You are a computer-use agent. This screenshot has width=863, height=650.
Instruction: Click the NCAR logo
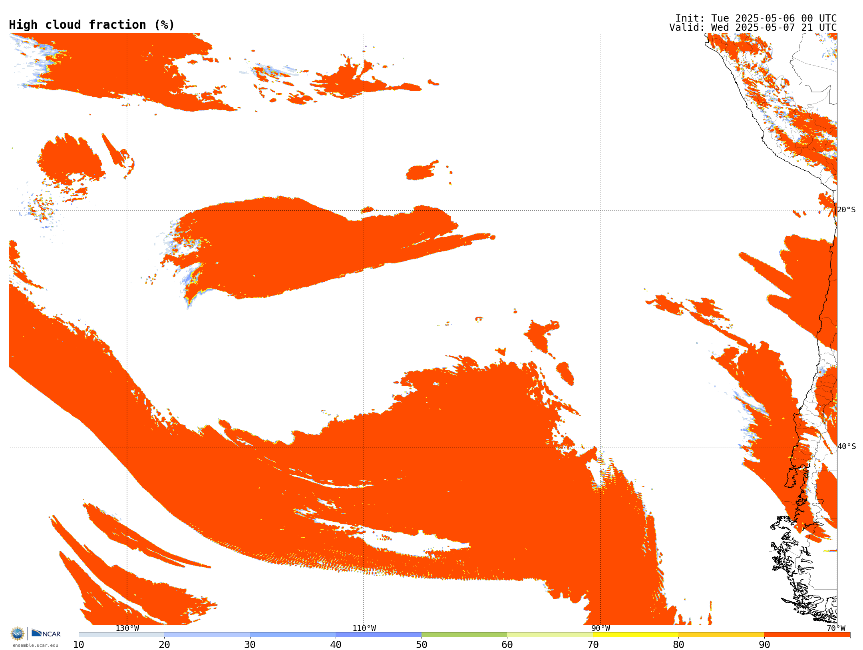pyautogui.click(x=46, y=633)
